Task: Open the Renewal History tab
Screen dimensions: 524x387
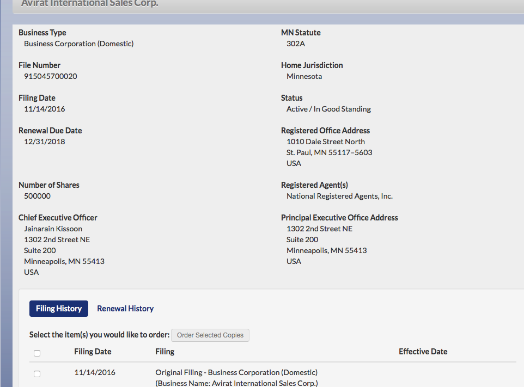Action: point(125,309)
